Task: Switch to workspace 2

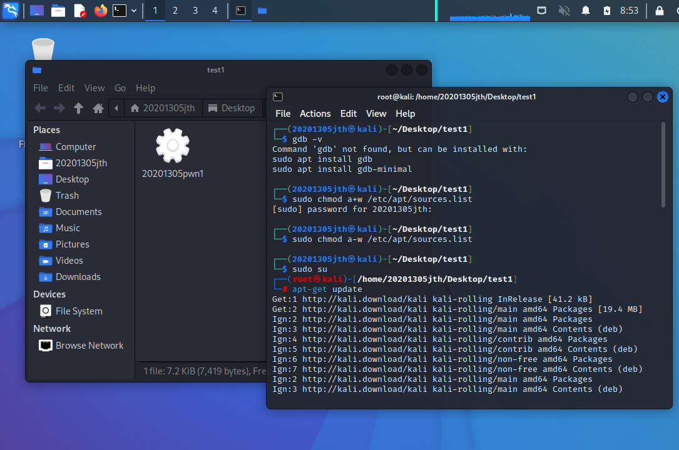Action: [175, 11]
